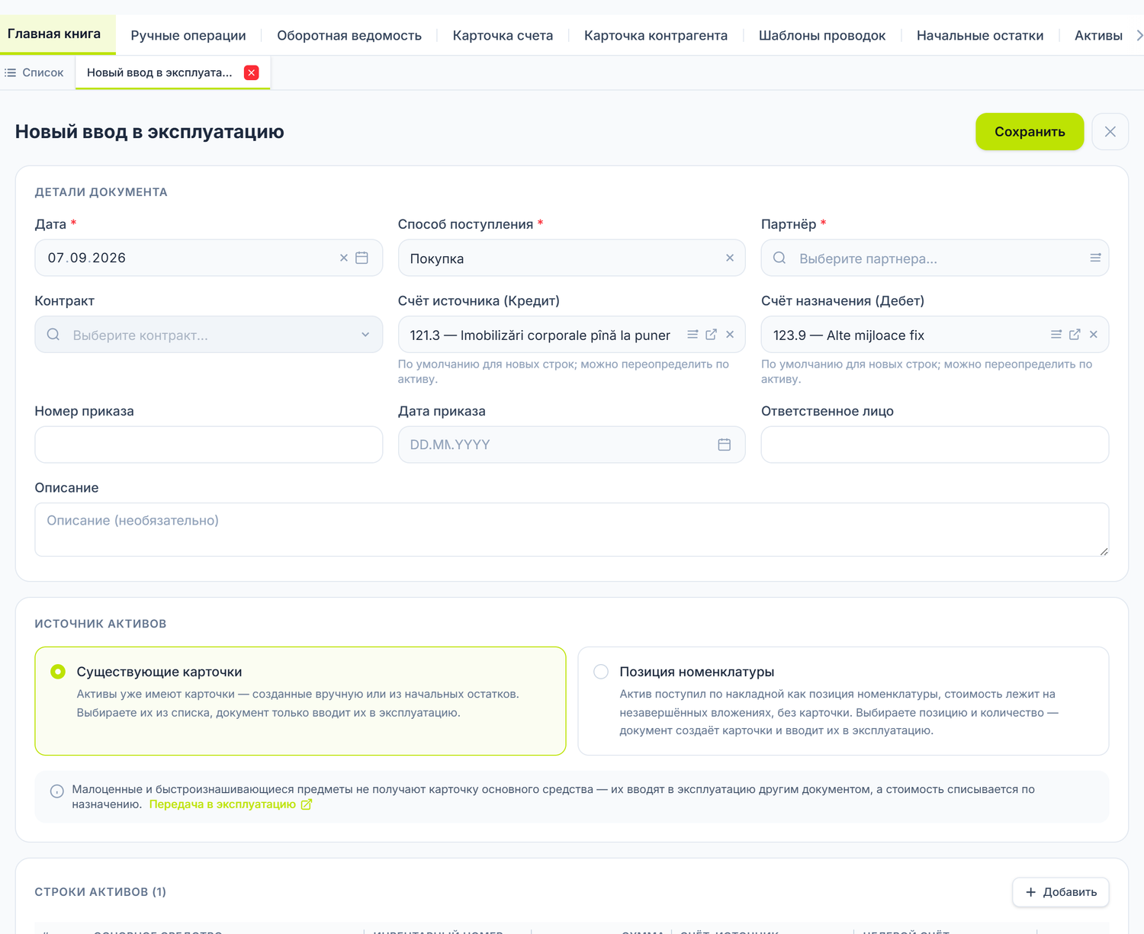Click the Описание text area
Viewport: 1144px width, 934px height.
tap(571, 529)
